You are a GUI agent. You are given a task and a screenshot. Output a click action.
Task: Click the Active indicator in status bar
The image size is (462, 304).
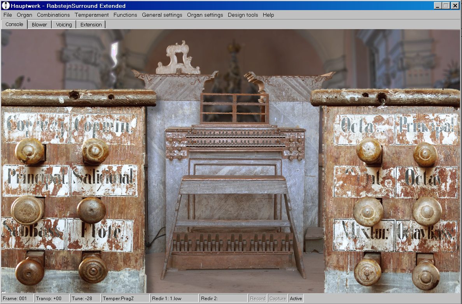tap(296, 299)
